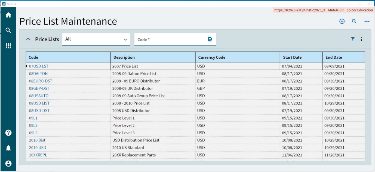Select the 2008-09 UK Distributor cell

click(x=153, y=88)
